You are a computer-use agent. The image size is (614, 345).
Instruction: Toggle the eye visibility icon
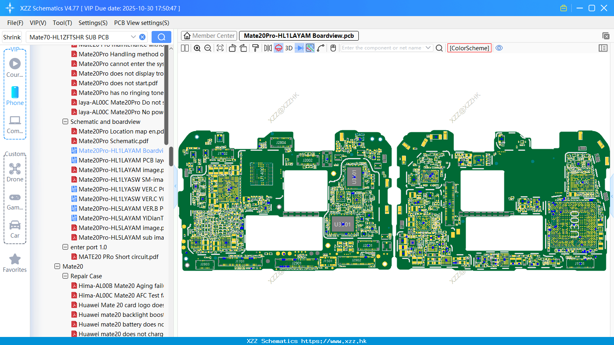pos(499,48)
